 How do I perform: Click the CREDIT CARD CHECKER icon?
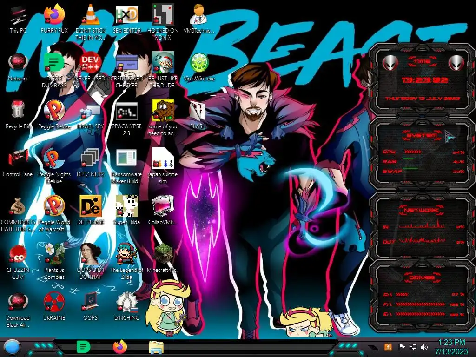(x=126, y=71)
